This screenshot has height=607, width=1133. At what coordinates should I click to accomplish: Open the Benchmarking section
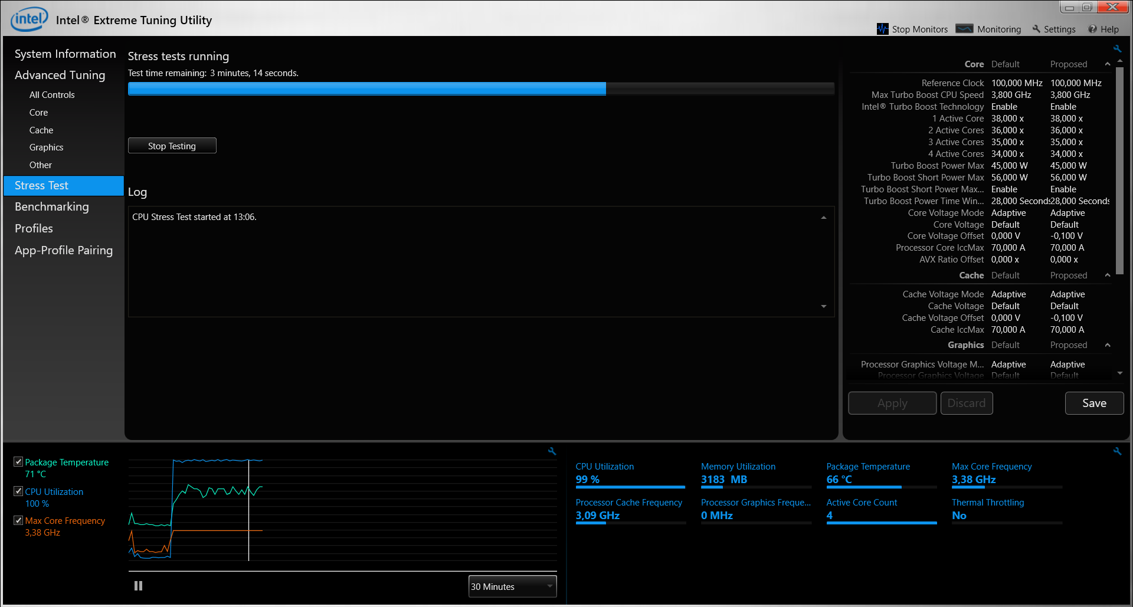pyautogui.click(x=51, y=206)
